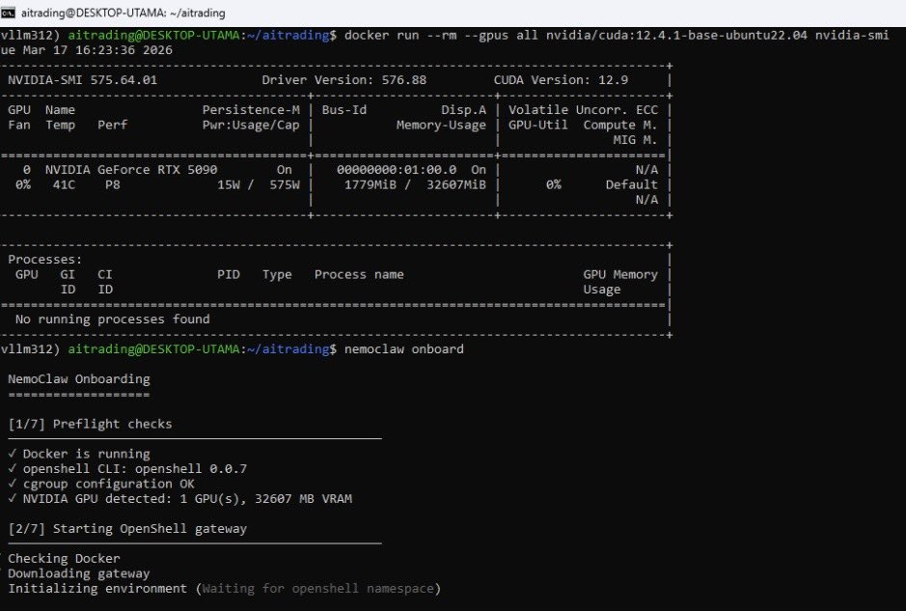The height and width of the screenshot is (611, 906).
Task: Click the window title 'aitrading@DESKTOP-UTAMA: ~/aitrading'
Action: click(x=124, y=13)
